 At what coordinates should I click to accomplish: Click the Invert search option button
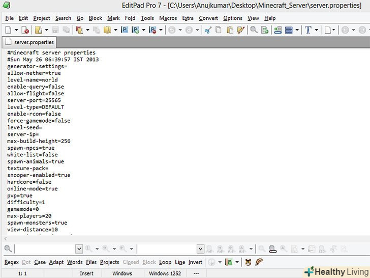pos(195,262)
